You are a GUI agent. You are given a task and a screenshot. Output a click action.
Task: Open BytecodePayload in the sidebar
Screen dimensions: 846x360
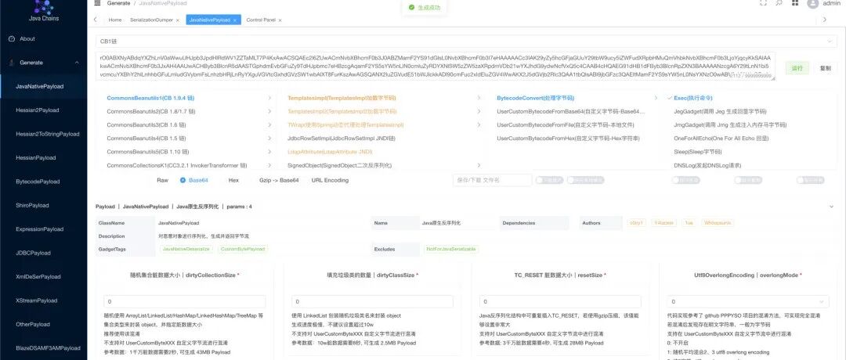[x=38, y=182]
